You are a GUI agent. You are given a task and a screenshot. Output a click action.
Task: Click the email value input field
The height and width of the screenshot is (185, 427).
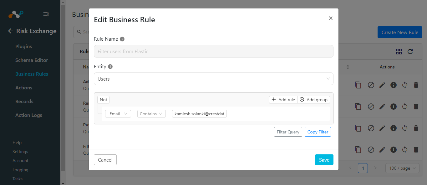pos(199,114)
